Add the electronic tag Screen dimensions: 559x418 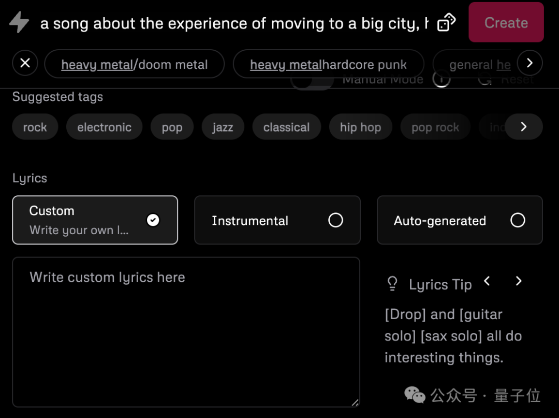[x=104, y=127]
